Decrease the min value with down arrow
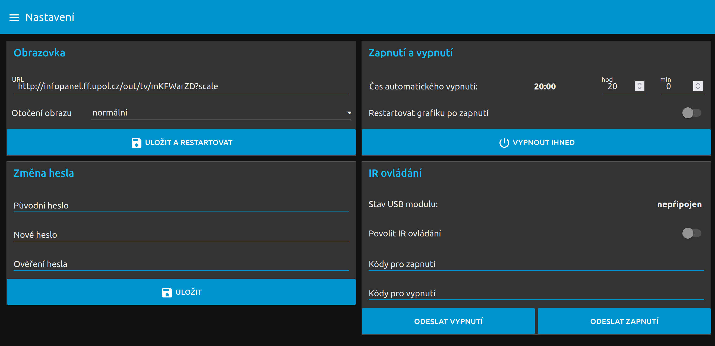The image size is (715, 346). click(x=698, y=88)
